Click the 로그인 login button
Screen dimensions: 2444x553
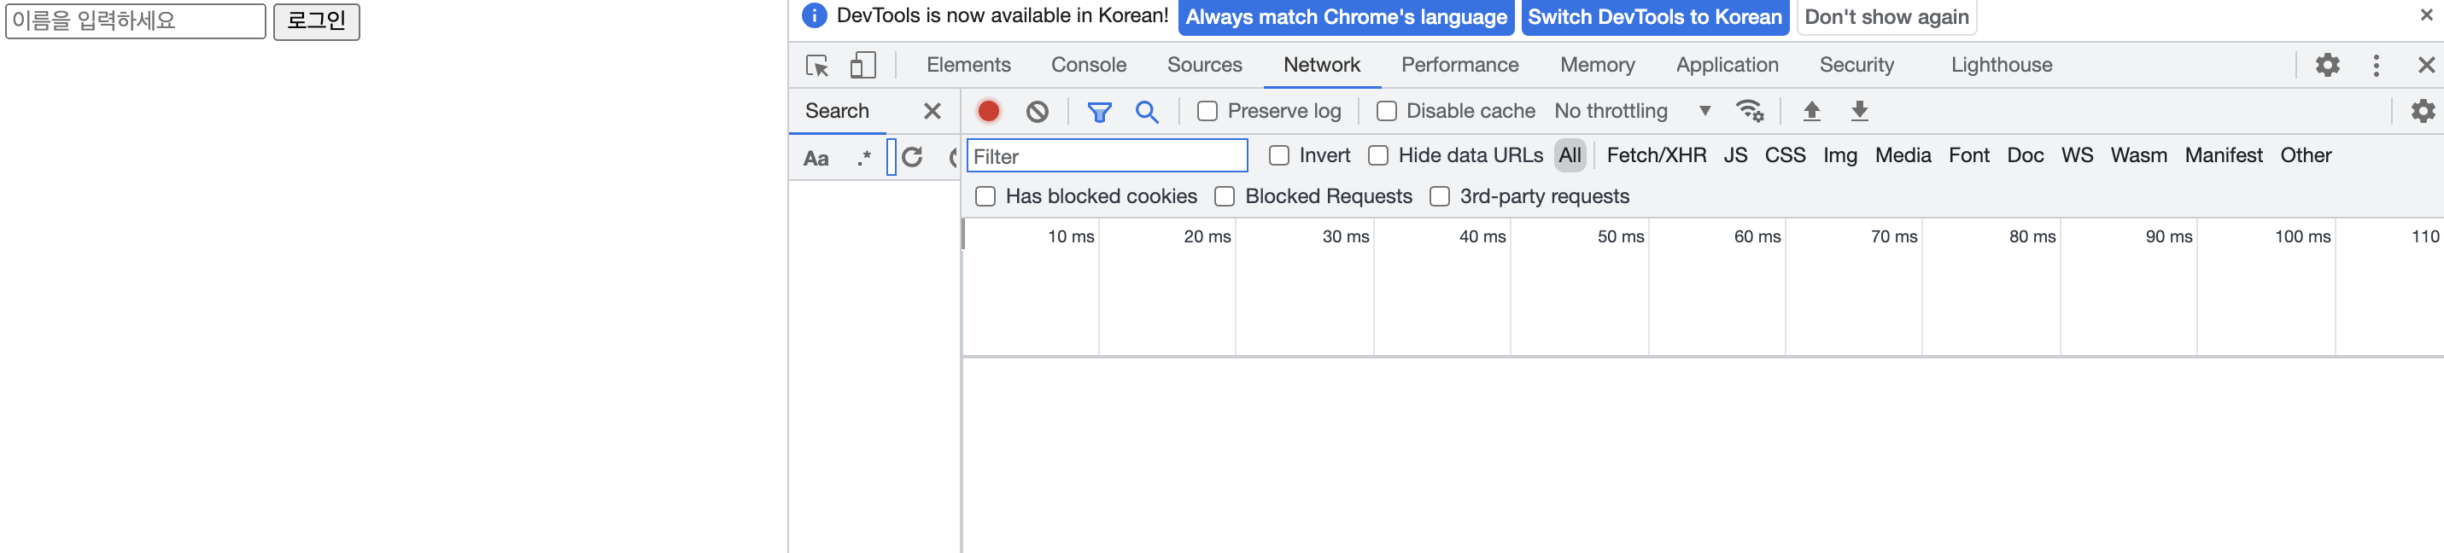pos(317,20)
